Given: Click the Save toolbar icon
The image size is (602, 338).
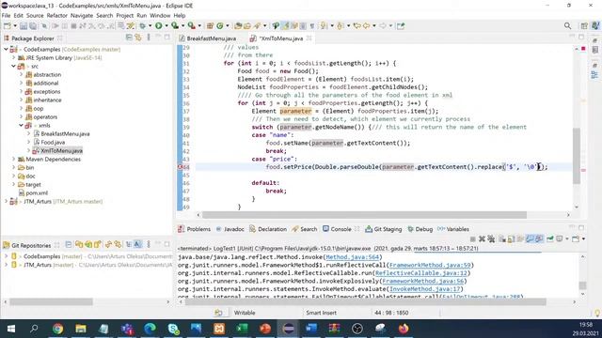Looking at the screenshot, I should (x=24, y=26).
